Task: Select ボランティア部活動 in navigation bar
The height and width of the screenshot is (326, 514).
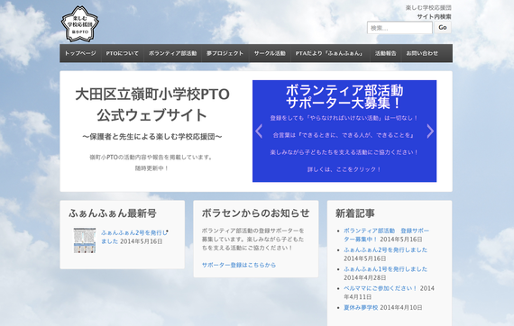Action: (172, 53)
